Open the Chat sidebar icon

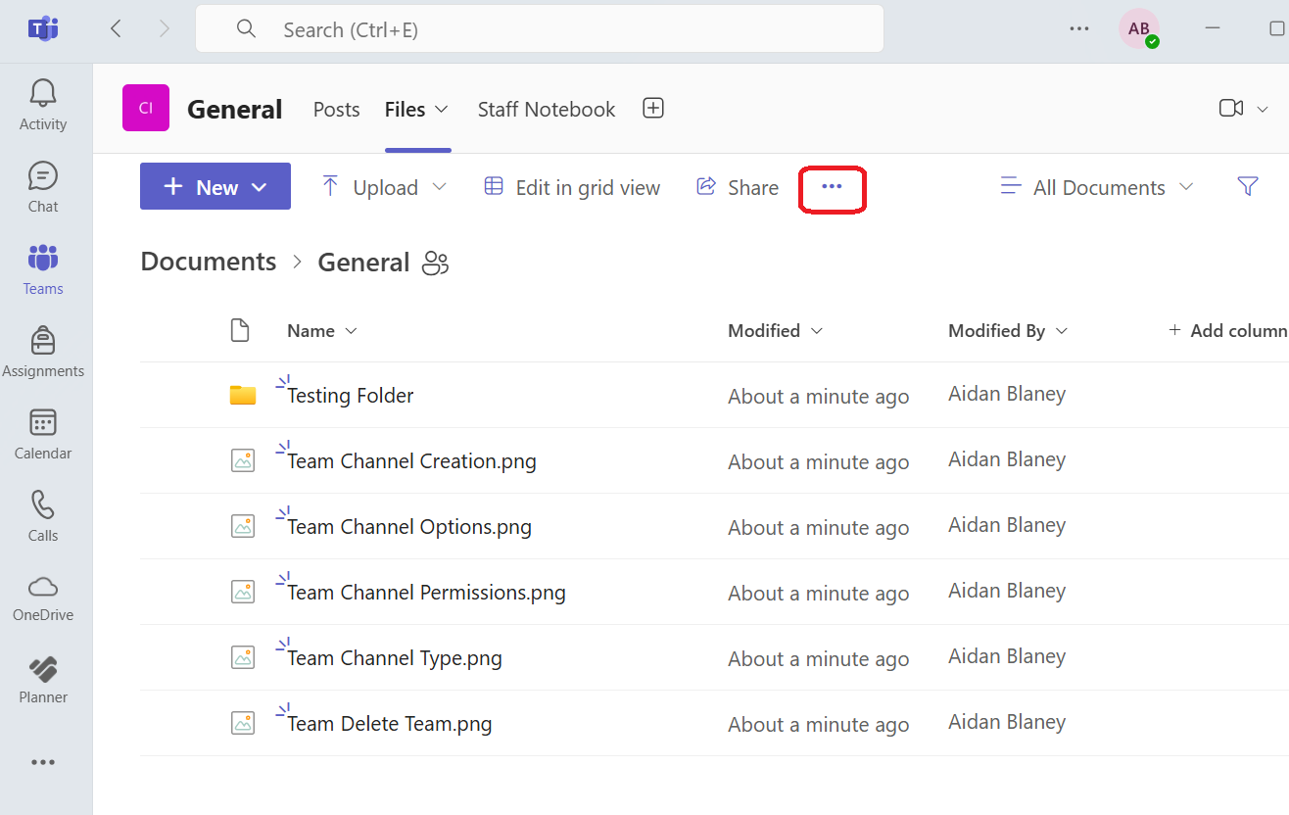42,175
